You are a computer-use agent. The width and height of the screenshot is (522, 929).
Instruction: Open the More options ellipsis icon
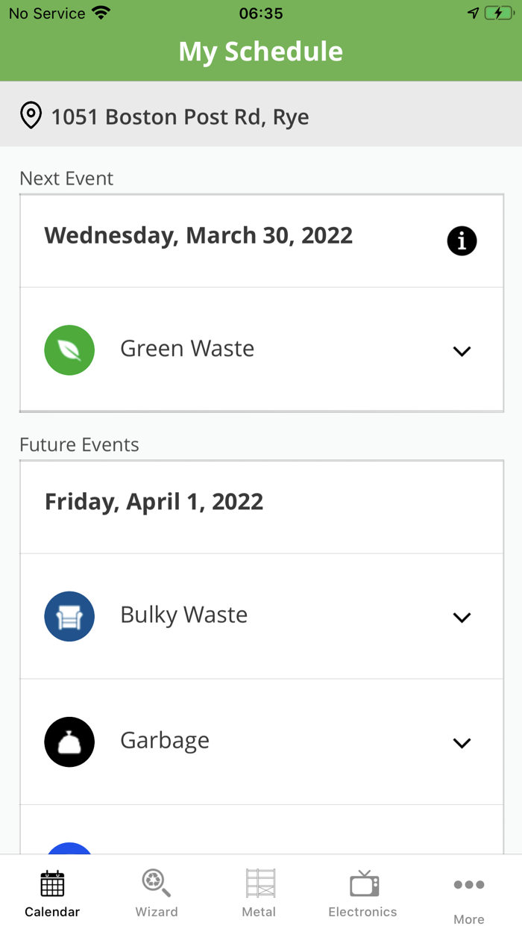click(x=468, y=884)
